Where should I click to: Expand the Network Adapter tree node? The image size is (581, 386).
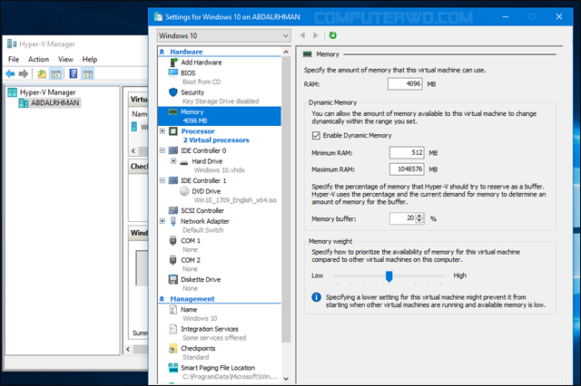[162, 221]
